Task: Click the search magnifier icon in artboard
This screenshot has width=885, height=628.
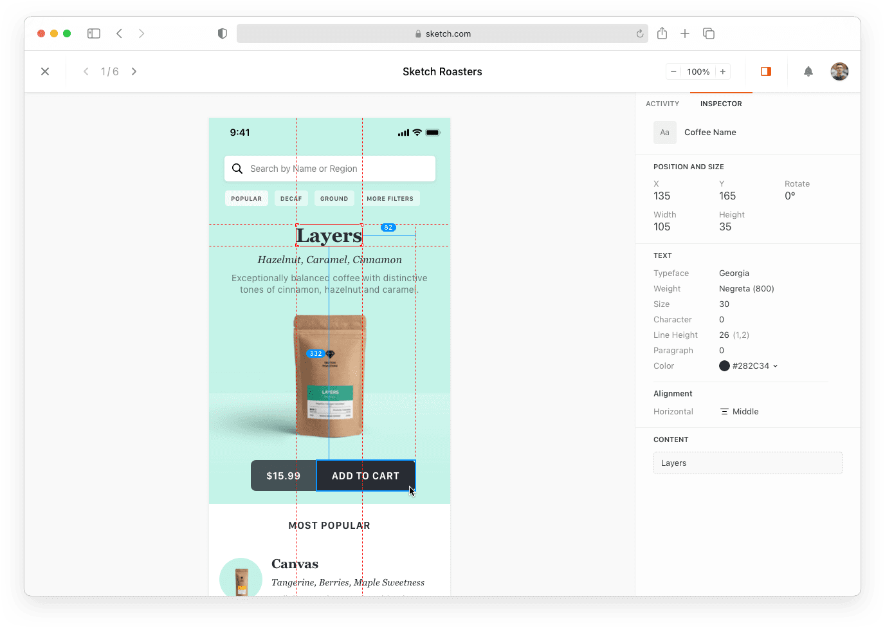Action: click(237, 169)
